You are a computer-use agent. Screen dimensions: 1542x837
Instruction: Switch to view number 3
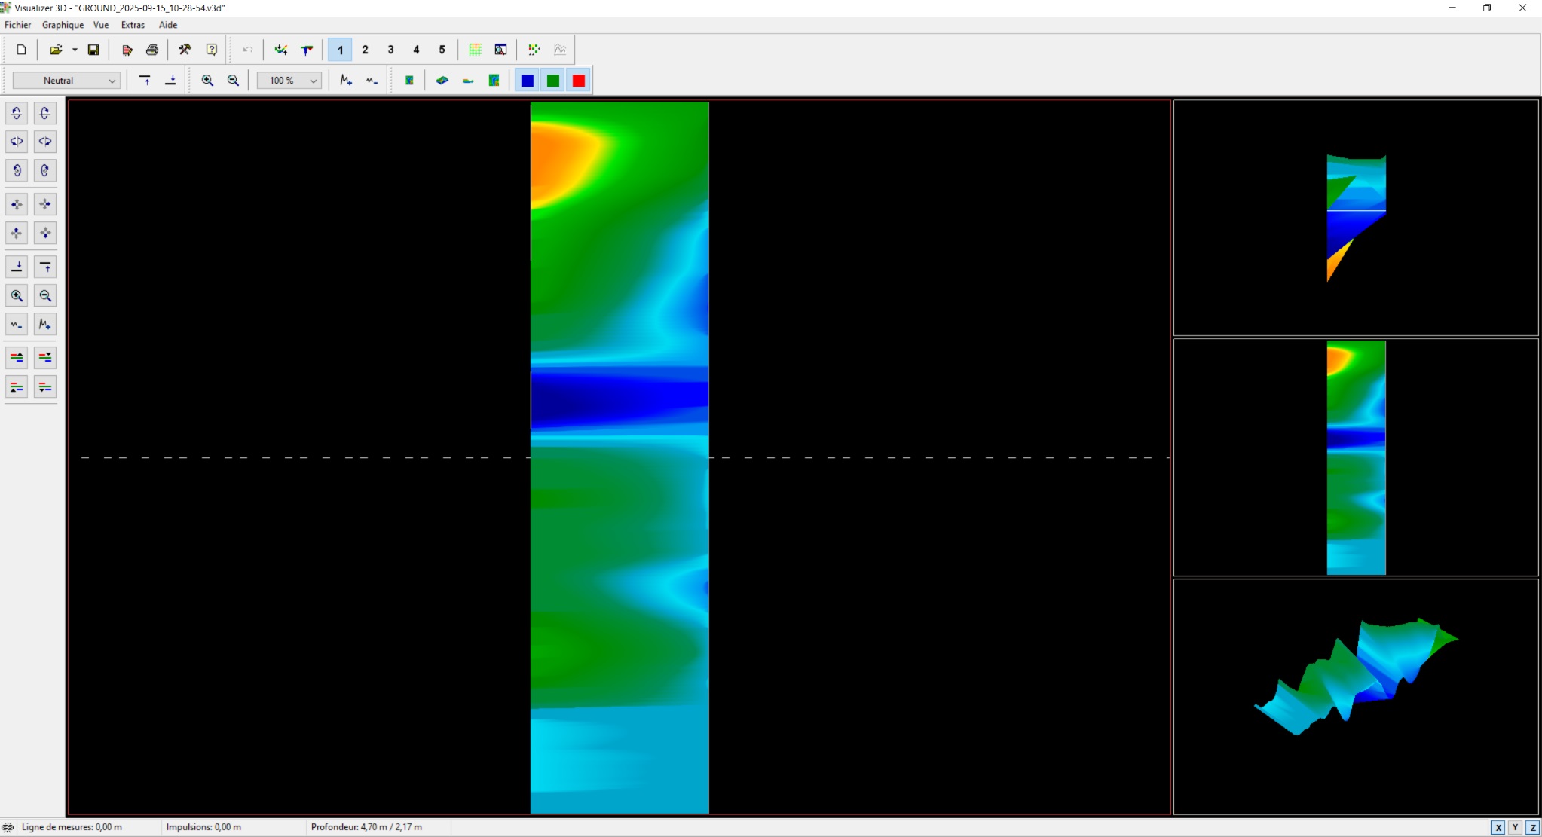pyautogui.click(x=390, y=50)
